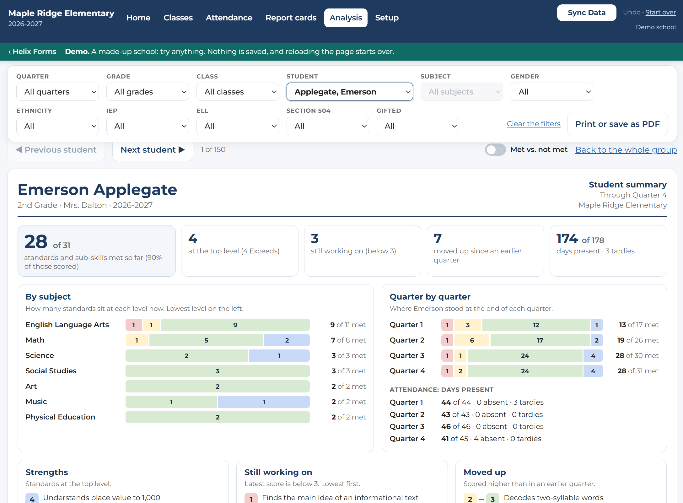Image resolution: width=683 pixels, height=503 pixels.
Task: Click the Clear the filters link
Action: click(534, 124)
